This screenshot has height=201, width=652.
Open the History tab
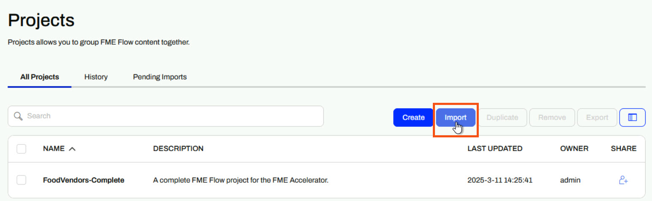point(96,77)
